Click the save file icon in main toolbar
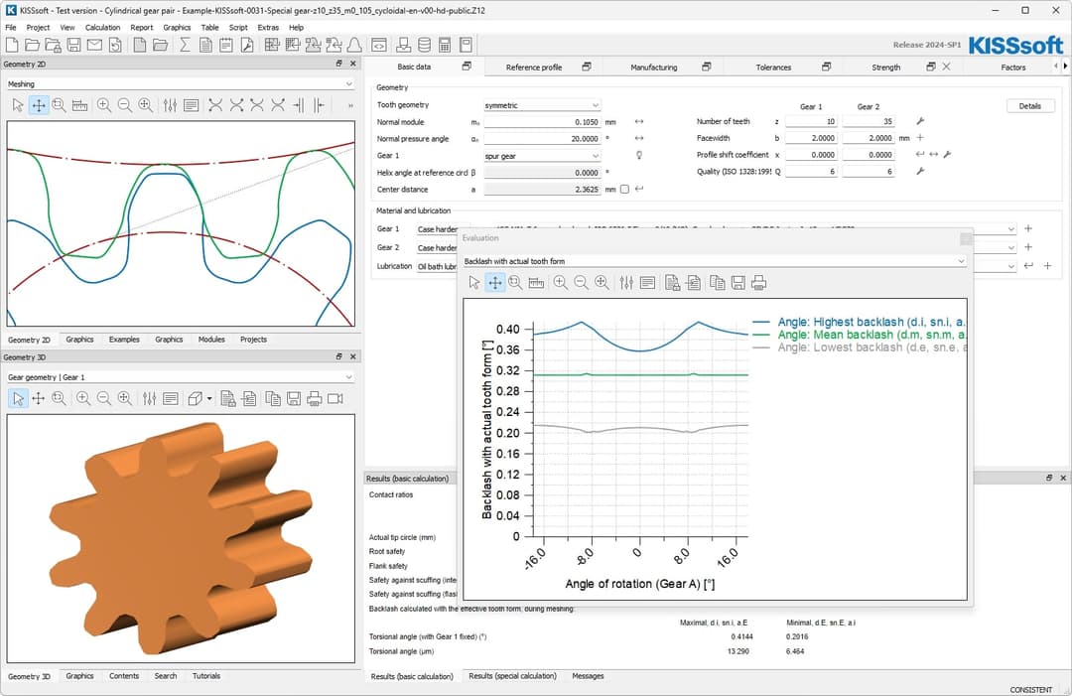 pos(73,45)
